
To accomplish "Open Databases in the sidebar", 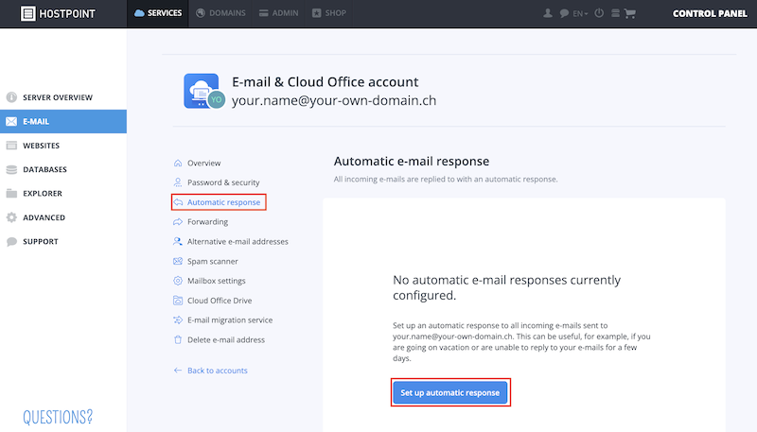I will point(63,169).
